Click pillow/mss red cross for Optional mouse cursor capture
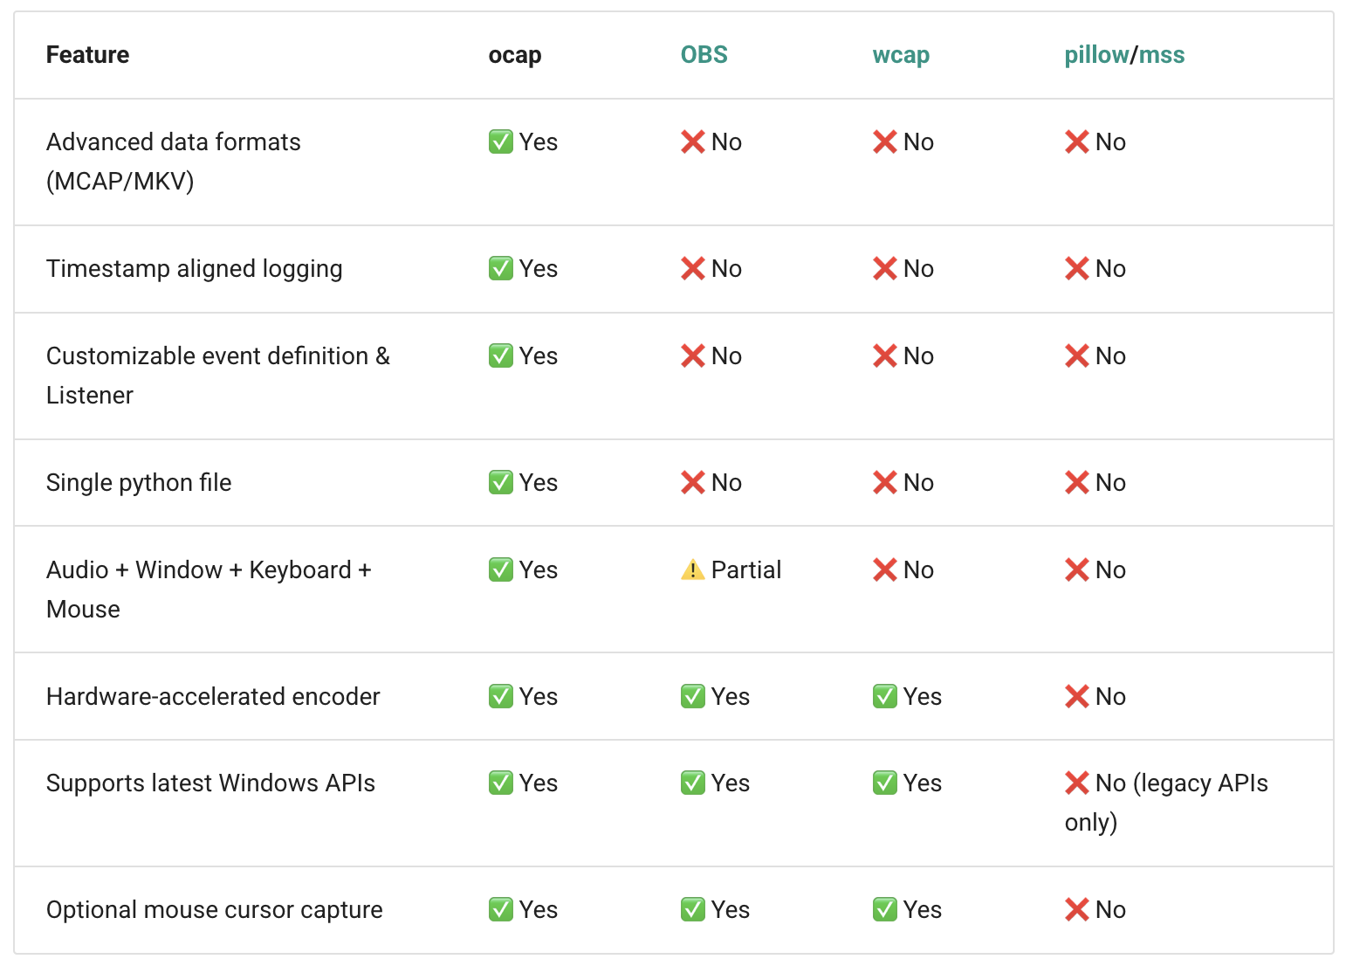The width and height of the screenshot is (1346, 966). pos(1077,910)
